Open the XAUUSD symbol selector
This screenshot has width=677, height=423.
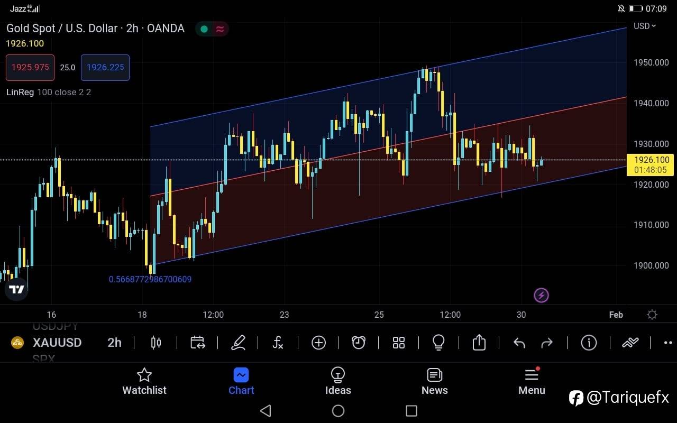pos(57,343)
